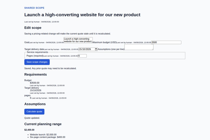Image resolution: width=210 pixels, height=140 pixels.
Task: Click the Calculate quote button
Action: pos(34,112)
